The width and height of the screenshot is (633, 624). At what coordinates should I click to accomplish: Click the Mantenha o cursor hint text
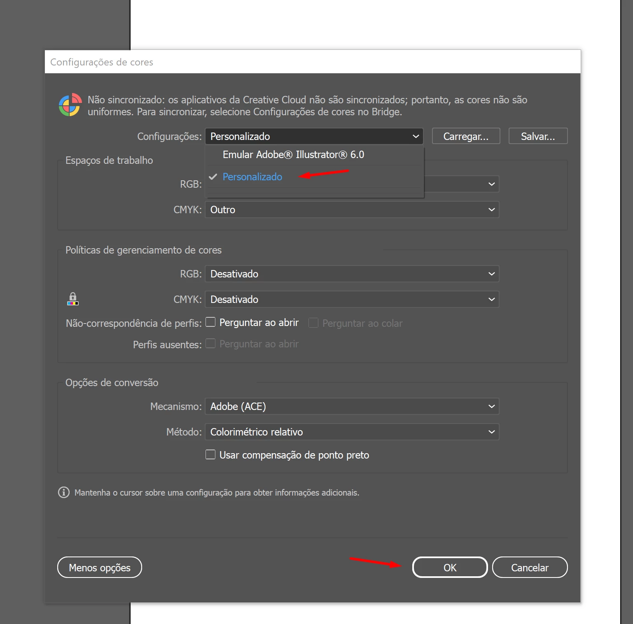tap(217, 493)
